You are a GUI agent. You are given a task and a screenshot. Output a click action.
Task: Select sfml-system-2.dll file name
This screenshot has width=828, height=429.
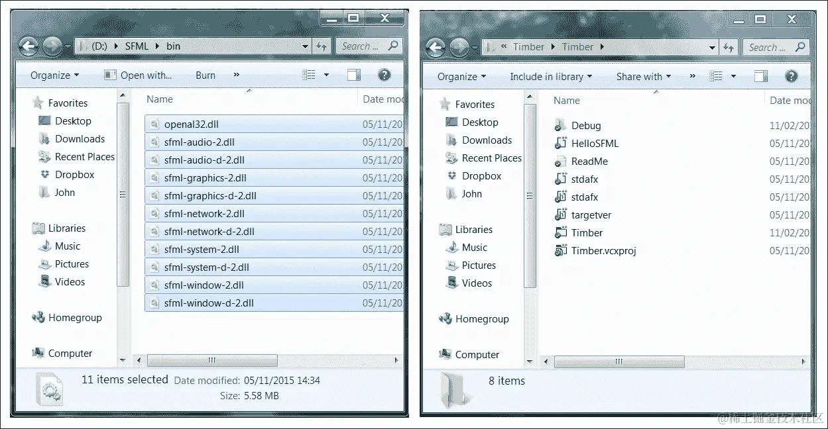click(202, 250)
